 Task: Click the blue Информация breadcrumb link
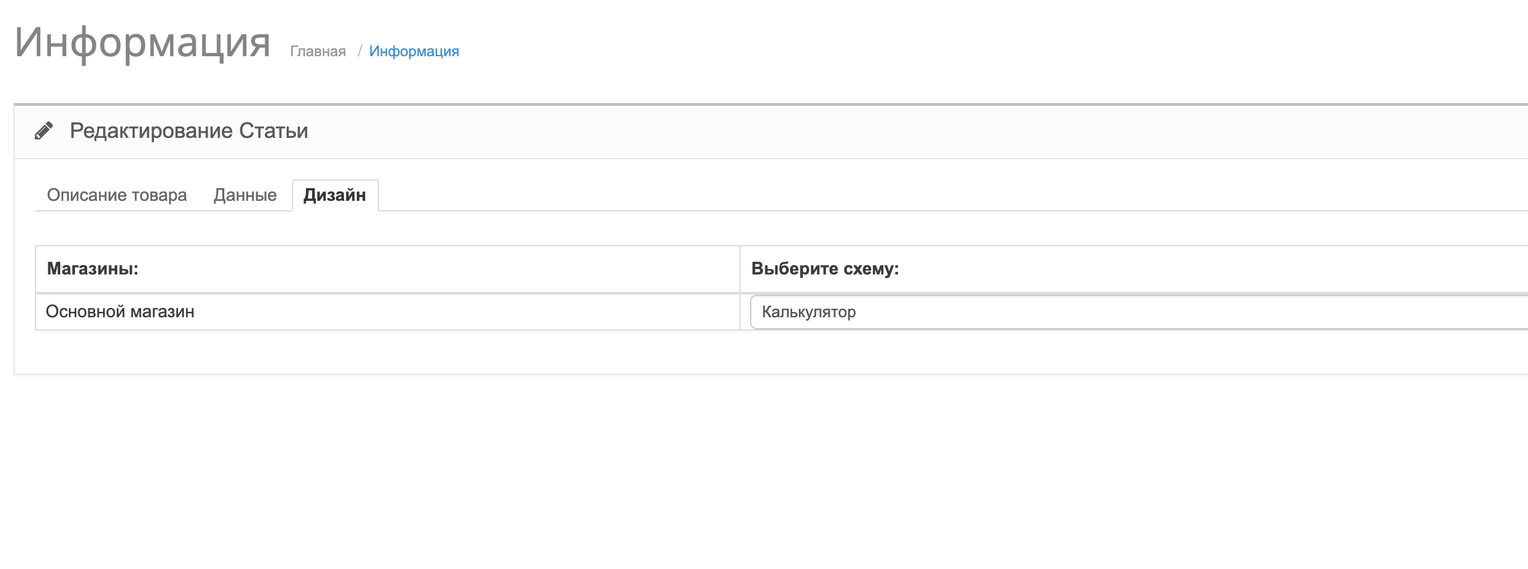click(414, 52)
